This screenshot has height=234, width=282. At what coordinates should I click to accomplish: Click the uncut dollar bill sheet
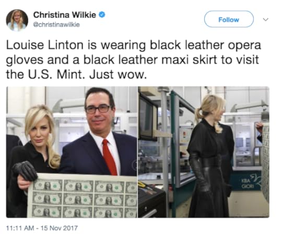click(83, 196)
